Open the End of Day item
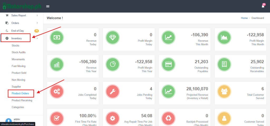The width and height of the screenshot is (270, 126). click(17, 31)
